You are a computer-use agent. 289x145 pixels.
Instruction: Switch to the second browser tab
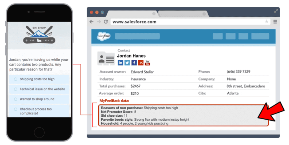pos(183,14)
